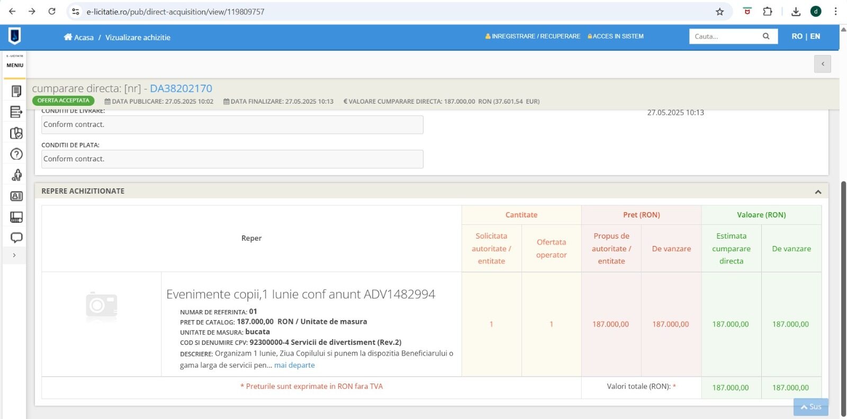Click into the Cauta search field
Image resolution: width=847 pixels, height=419 pixels.
point(724,37)
